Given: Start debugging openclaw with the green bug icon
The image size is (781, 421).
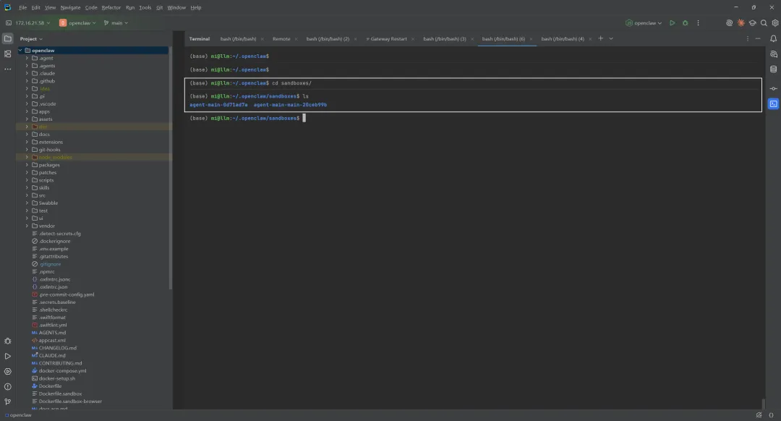Looking at the screenshot, I should (685, 23).
